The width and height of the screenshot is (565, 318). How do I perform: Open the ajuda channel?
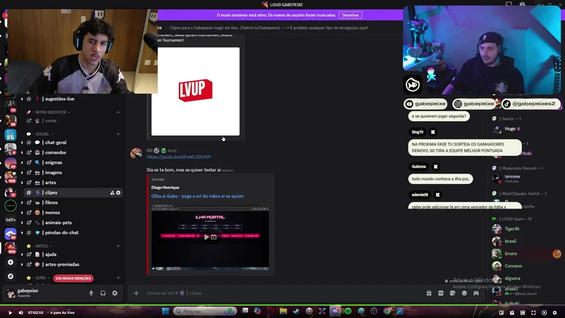73,254
